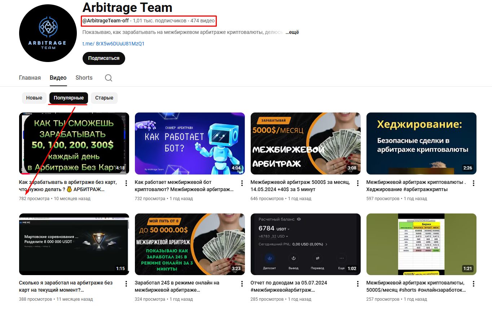Select the 'Старые' sort filter

pyautogui.click(x=104, y=98)
